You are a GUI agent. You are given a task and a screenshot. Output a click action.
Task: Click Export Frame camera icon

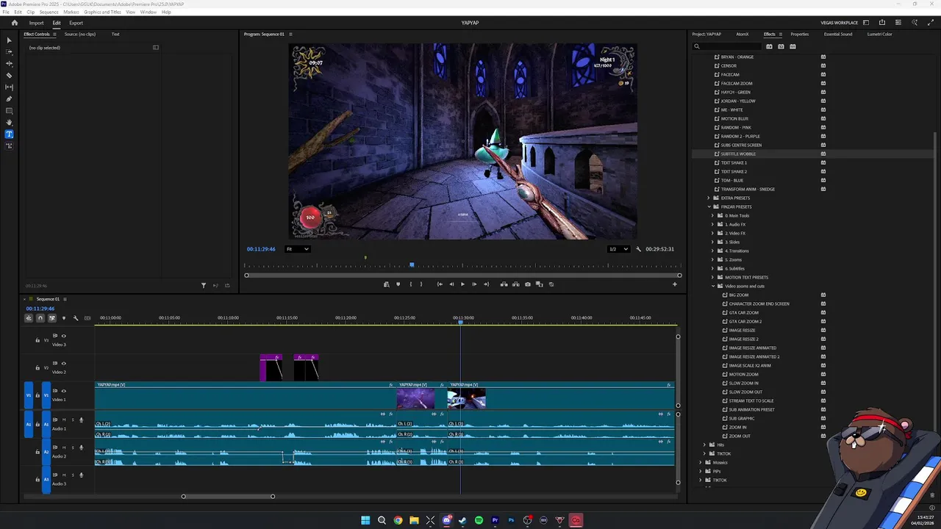[527, 284]
